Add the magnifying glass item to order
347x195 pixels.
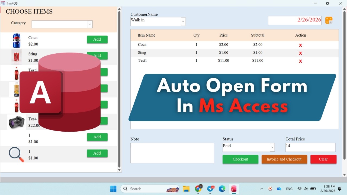[97, 153]
